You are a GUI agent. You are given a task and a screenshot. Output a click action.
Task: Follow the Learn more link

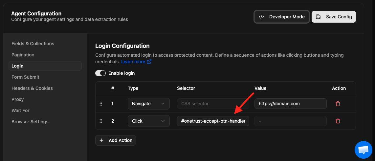coord(133,62)
